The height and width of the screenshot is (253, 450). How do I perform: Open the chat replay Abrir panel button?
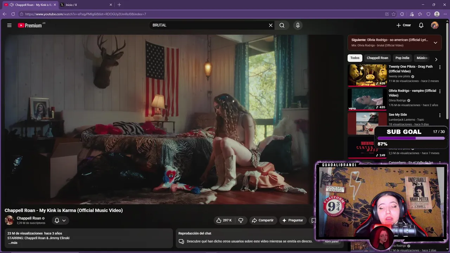click(x=332, y=241)
